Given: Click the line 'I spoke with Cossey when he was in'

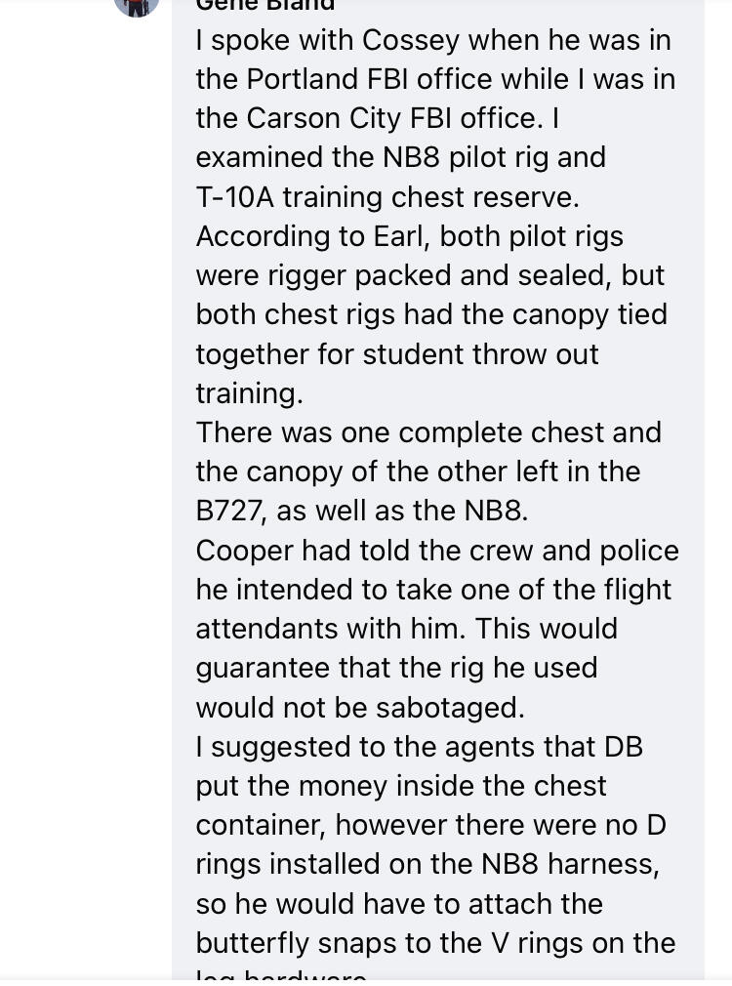Looking at the screenshot, I should click(433, 41).
